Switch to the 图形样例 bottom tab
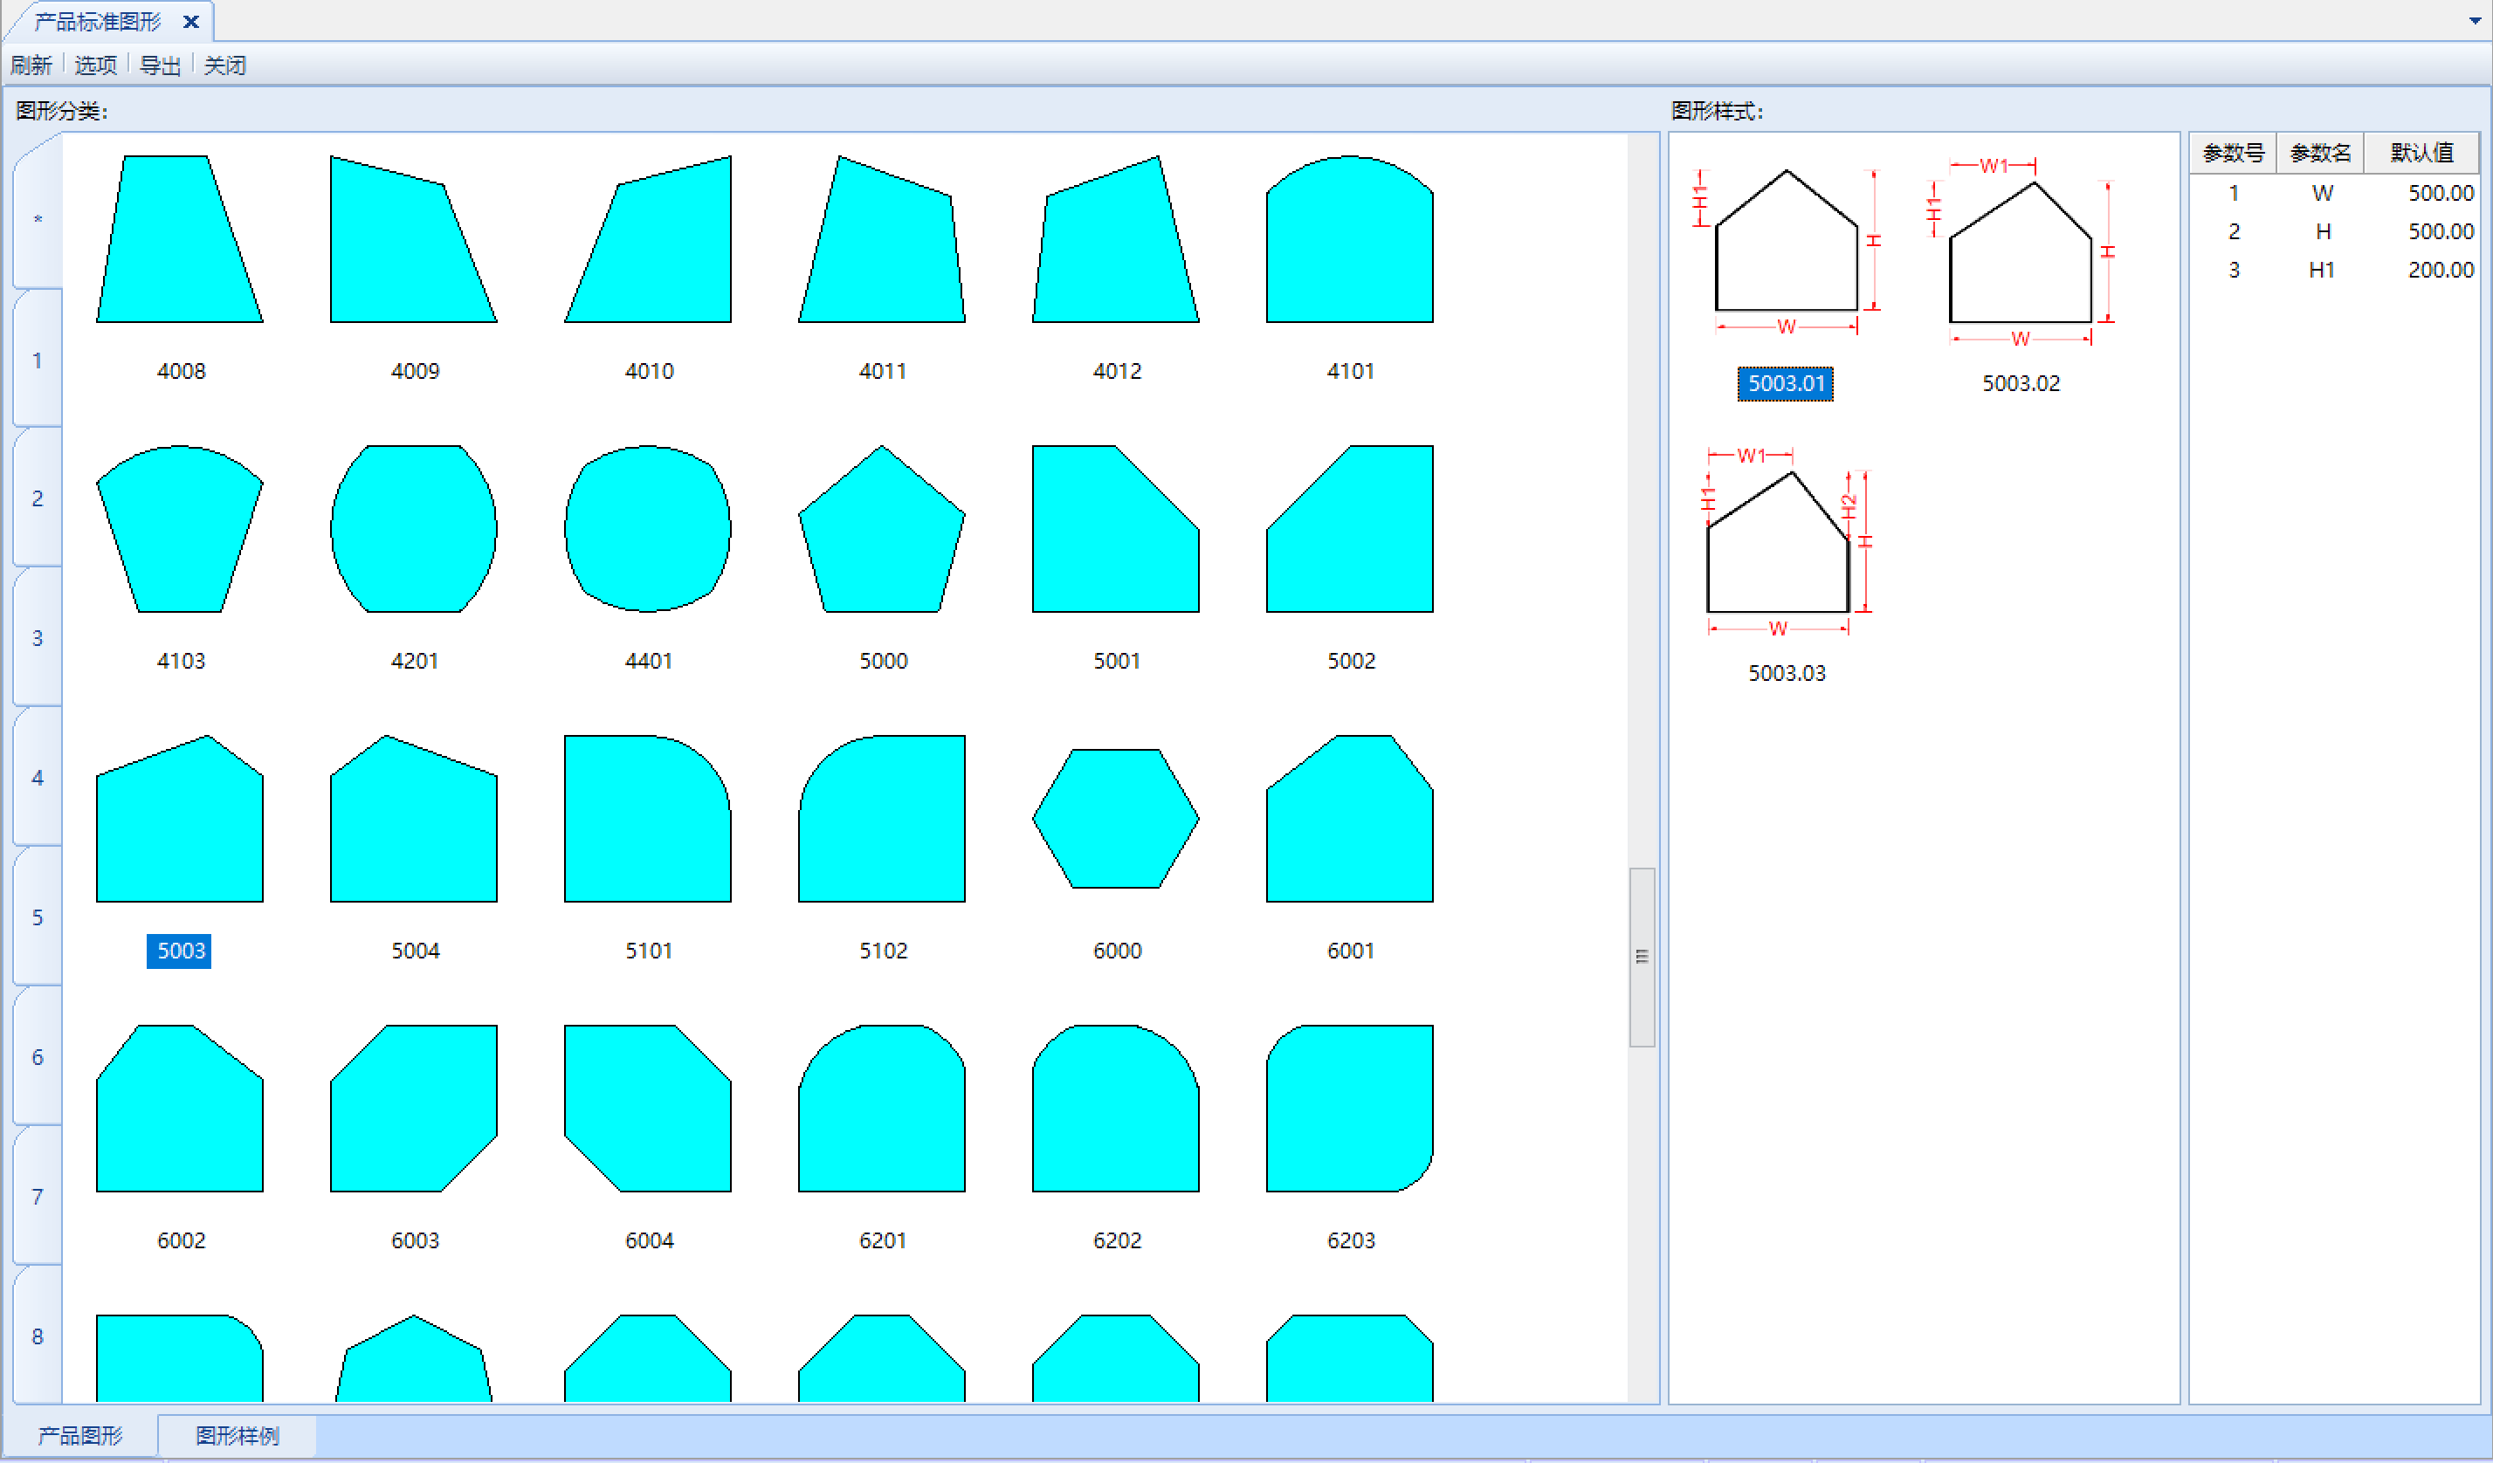 pyautogui.click(x=238, y=1435)
